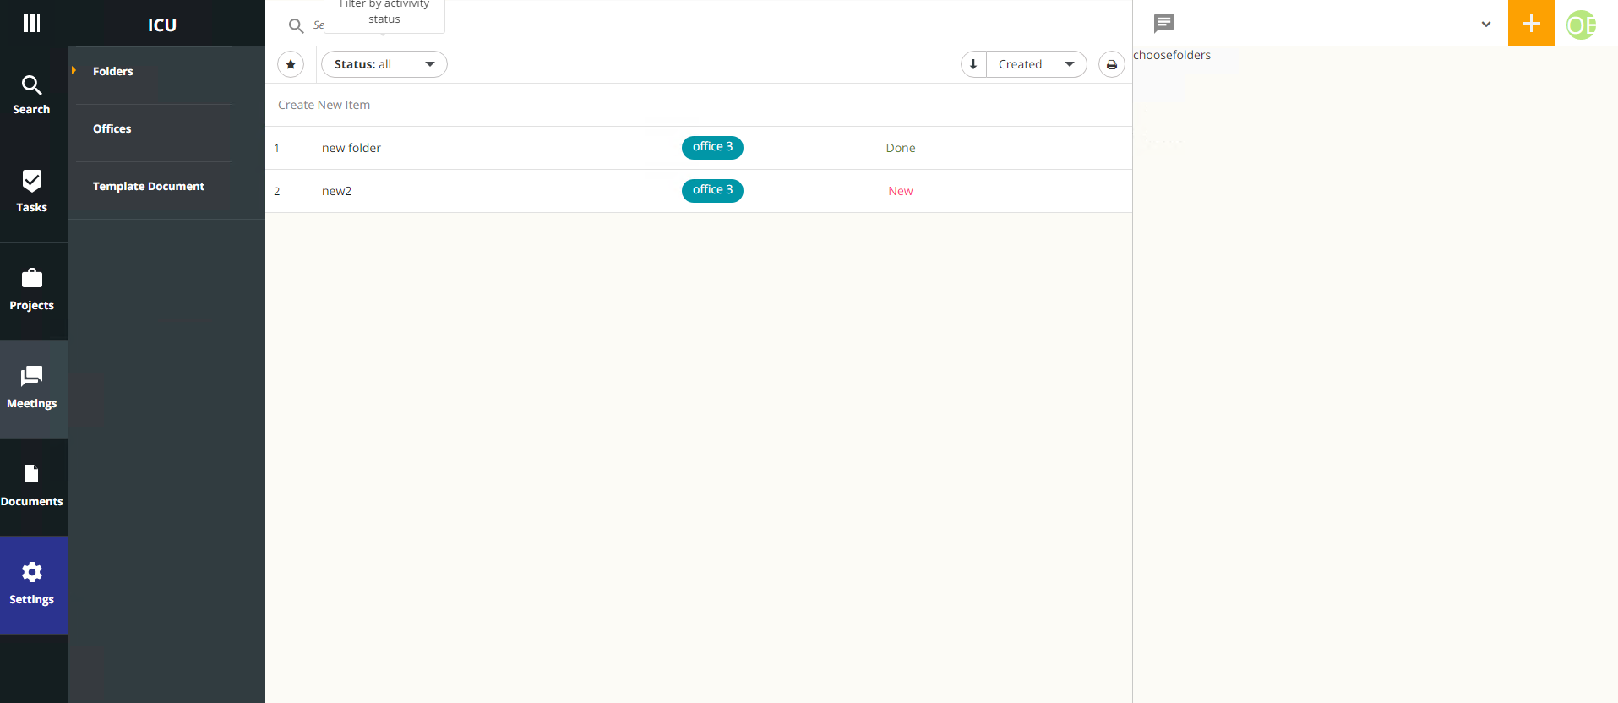
Task: Select Folders in the settings menu
Action: [113, 71]
